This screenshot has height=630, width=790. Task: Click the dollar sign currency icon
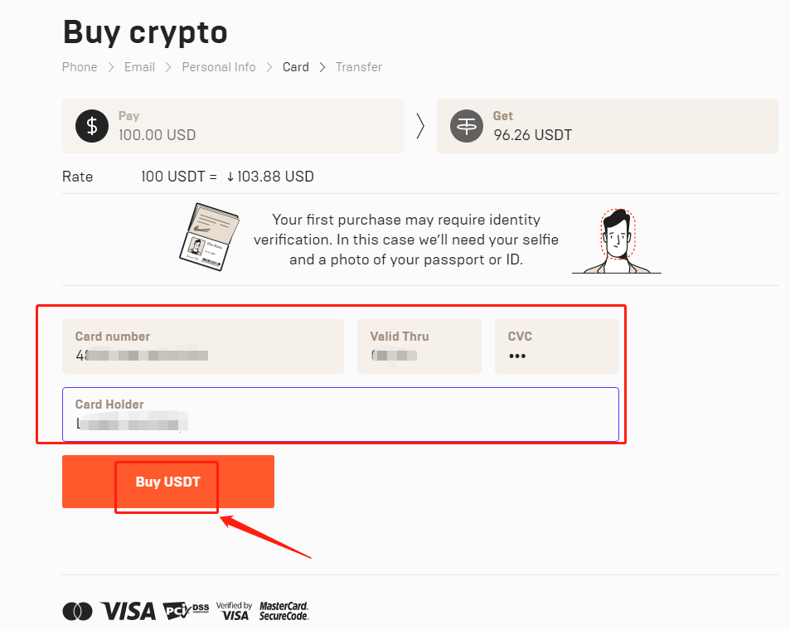92,126
